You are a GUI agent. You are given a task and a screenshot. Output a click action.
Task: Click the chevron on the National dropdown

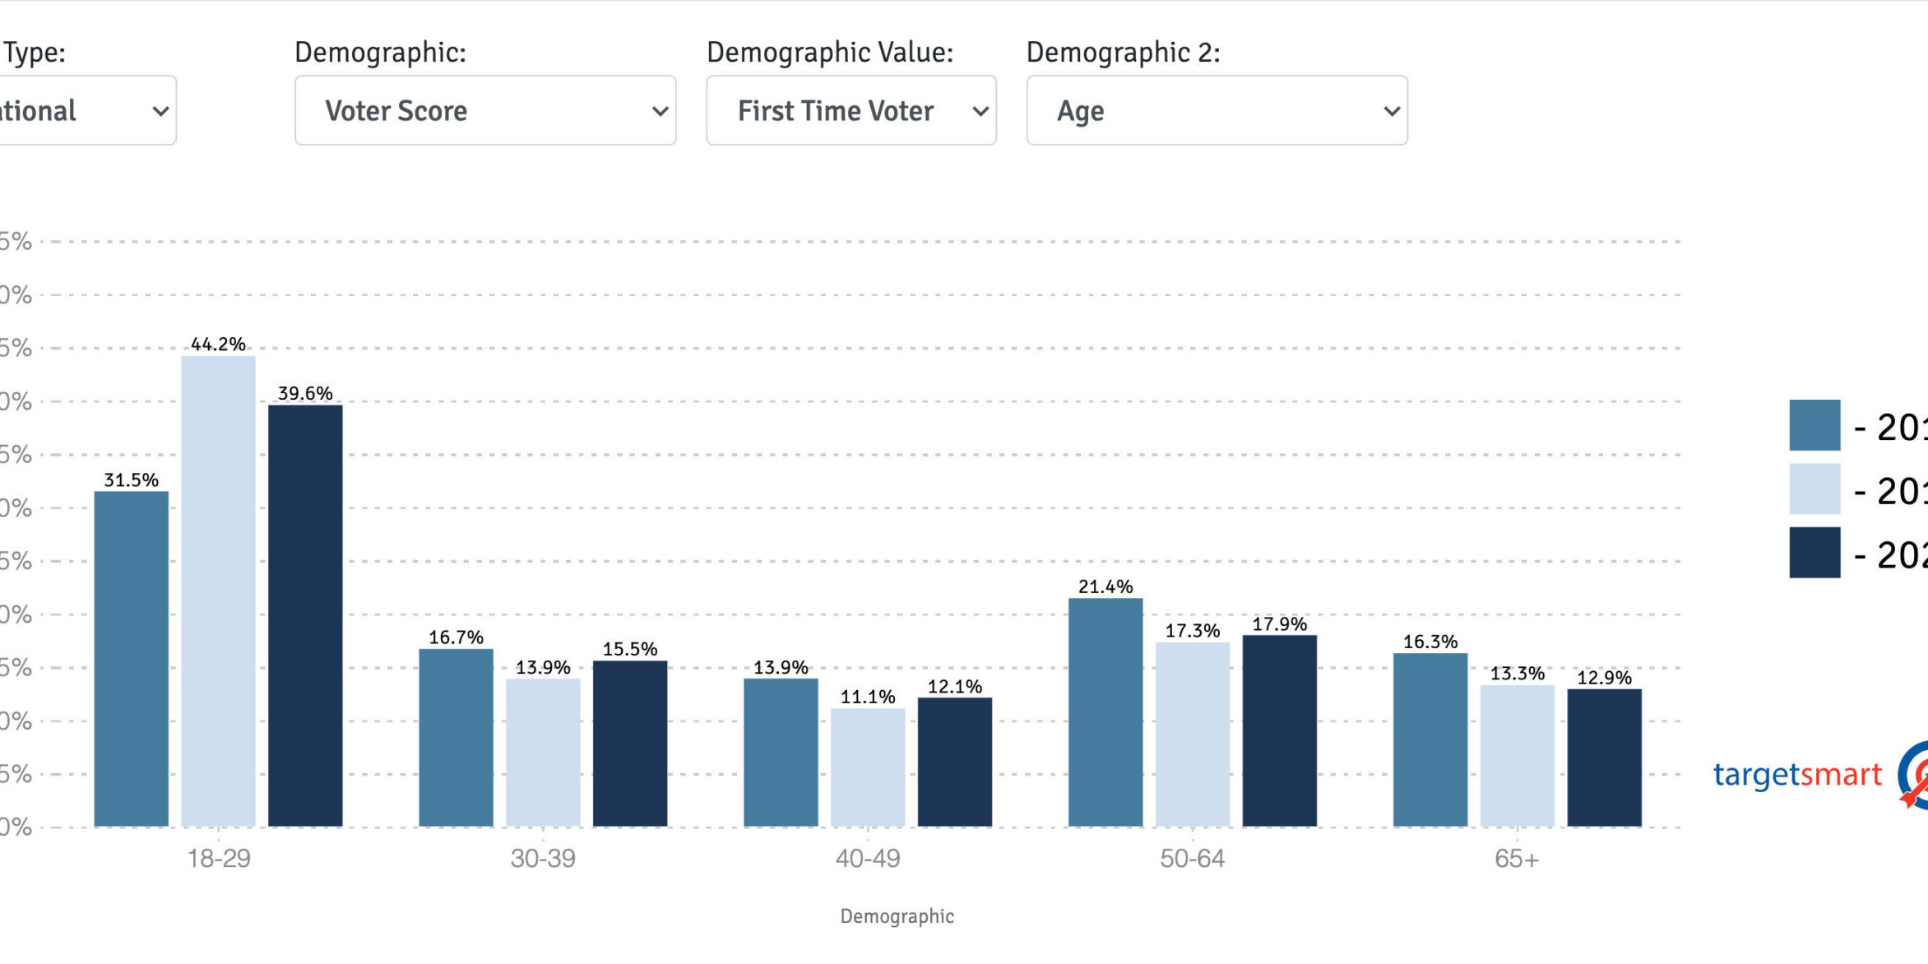click(x=161, y=110)
